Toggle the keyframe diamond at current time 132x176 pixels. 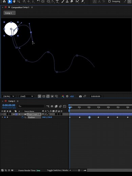[5, 117]
